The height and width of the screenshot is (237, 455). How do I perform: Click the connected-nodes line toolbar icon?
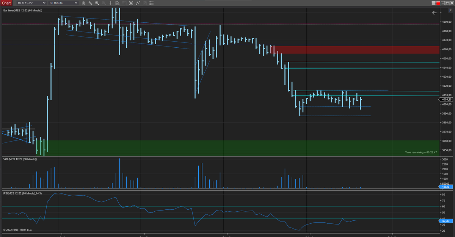[x=138, y=3]
